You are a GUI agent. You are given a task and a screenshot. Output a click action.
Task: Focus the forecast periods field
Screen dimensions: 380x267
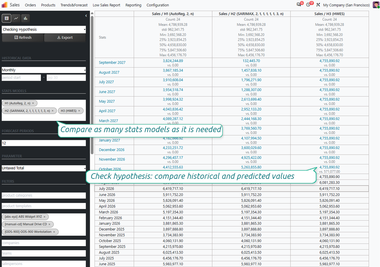pyautogui.click(x=44, y=143)
